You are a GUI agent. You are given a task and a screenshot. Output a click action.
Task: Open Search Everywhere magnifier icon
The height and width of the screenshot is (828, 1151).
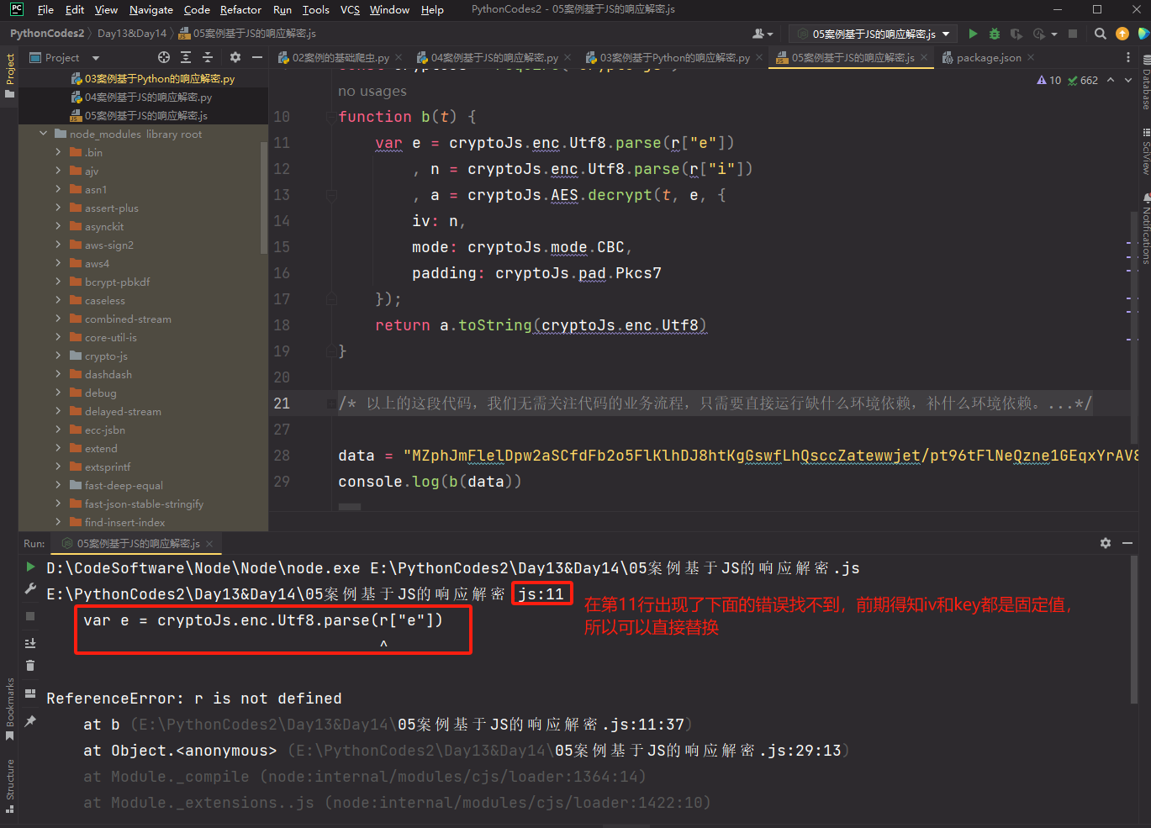click(x=1101, y=34)
